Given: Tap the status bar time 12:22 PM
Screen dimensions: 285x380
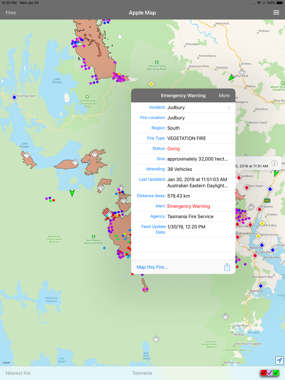Looking at the screenshot, I should (x=9, y=3).
